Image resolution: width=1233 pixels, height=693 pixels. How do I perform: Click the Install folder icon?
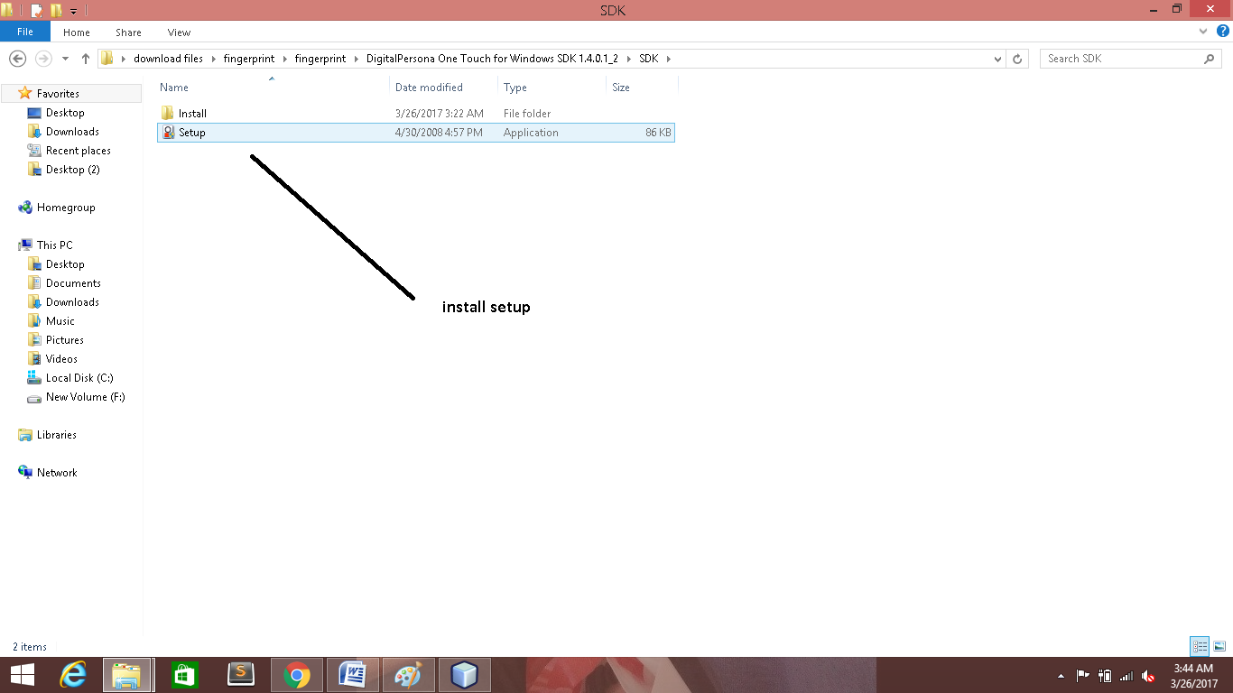click(168, 114)
